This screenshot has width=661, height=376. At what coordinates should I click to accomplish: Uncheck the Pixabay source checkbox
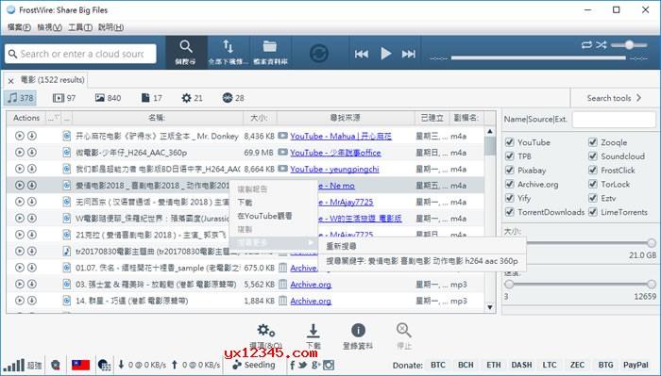(510, 170)
